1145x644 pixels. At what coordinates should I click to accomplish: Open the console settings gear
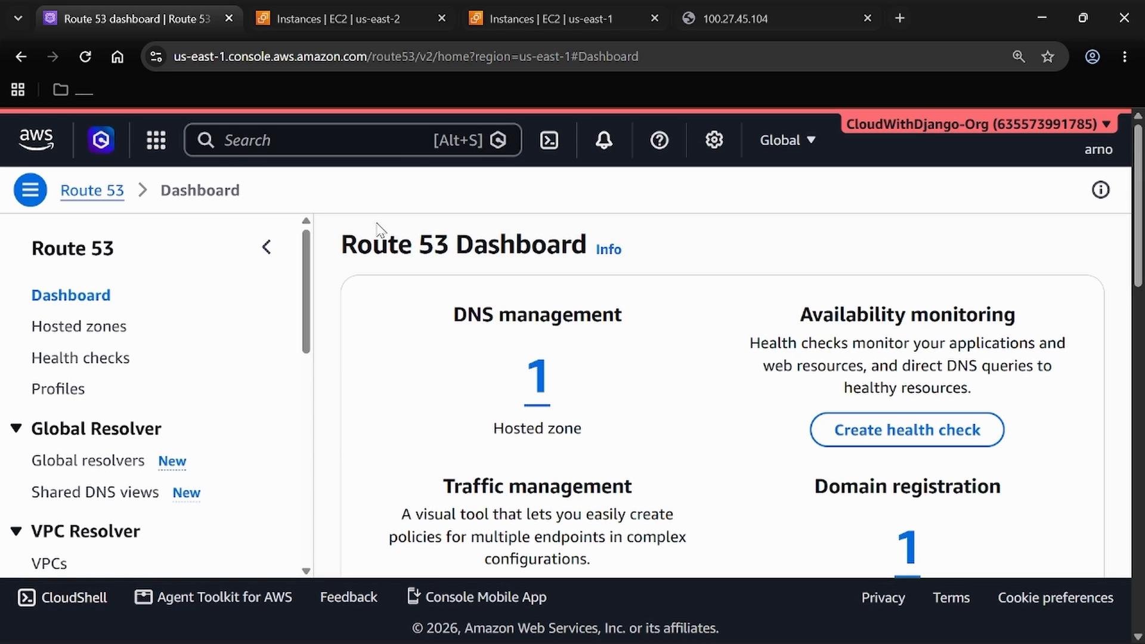714,140
